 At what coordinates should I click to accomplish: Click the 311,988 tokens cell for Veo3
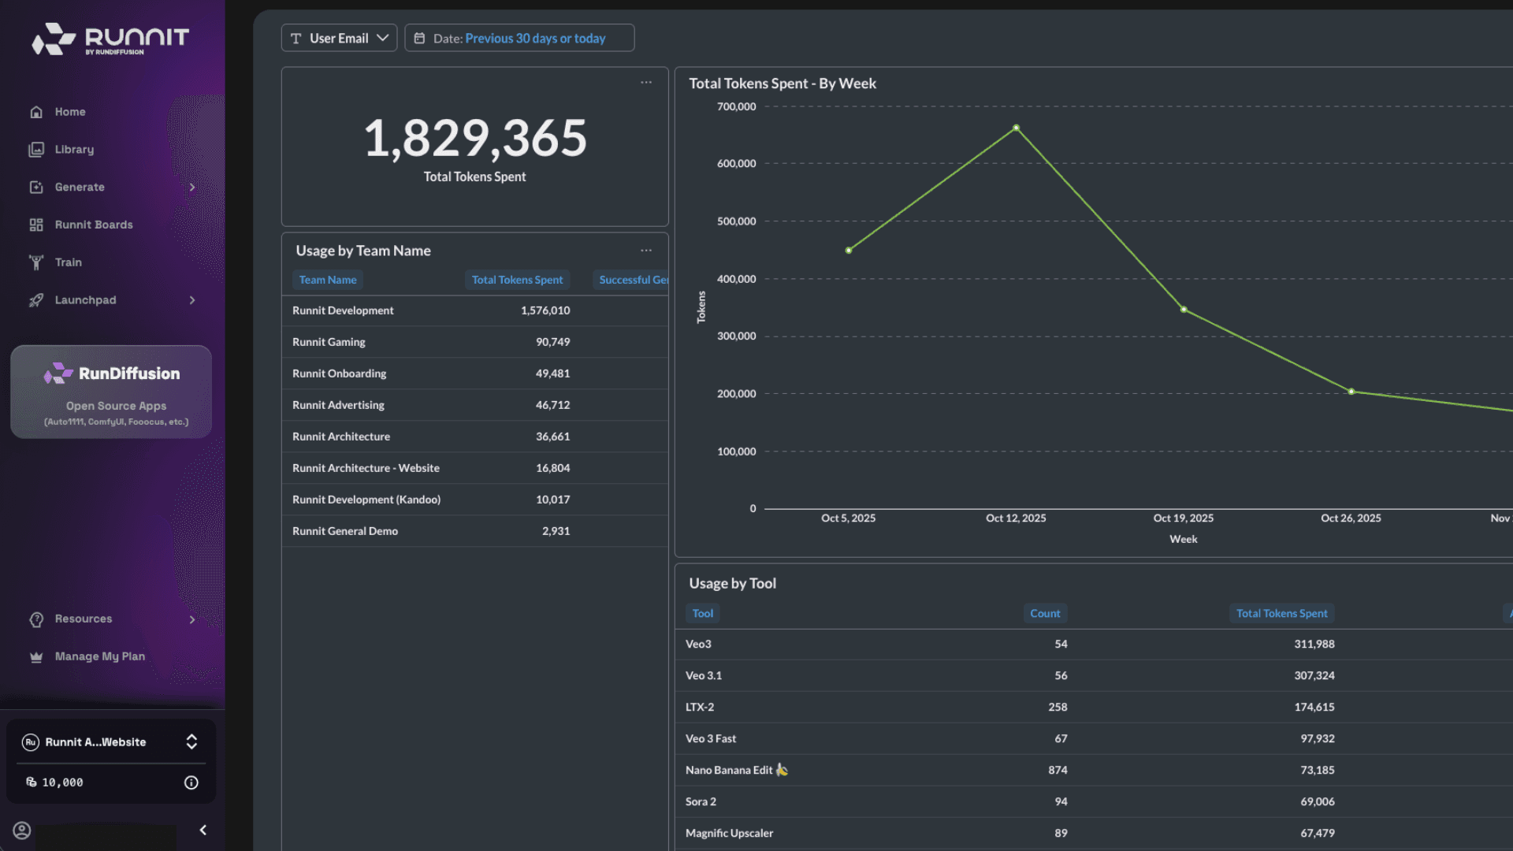[1314, 645]
